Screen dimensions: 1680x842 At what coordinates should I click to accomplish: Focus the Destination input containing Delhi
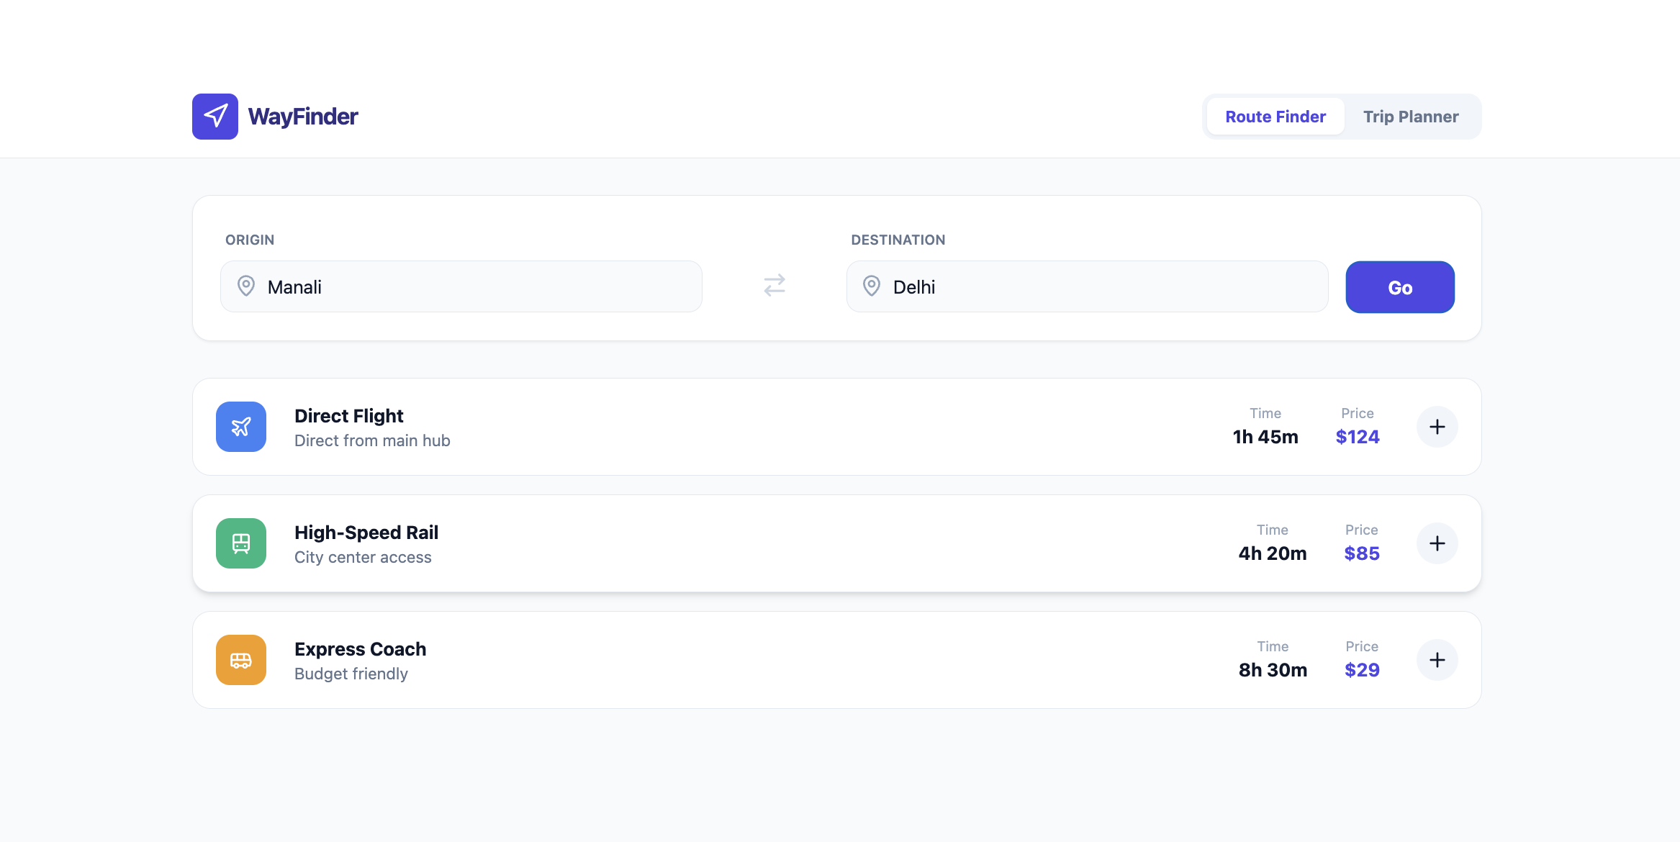click(1087, 286)
